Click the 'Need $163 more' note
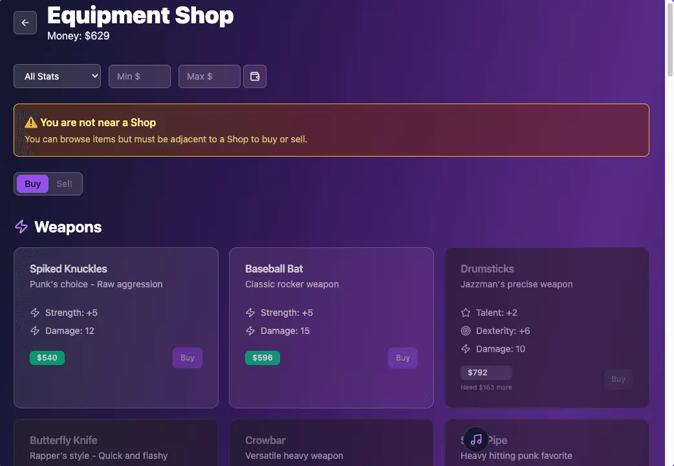 (x=486, y=388)
